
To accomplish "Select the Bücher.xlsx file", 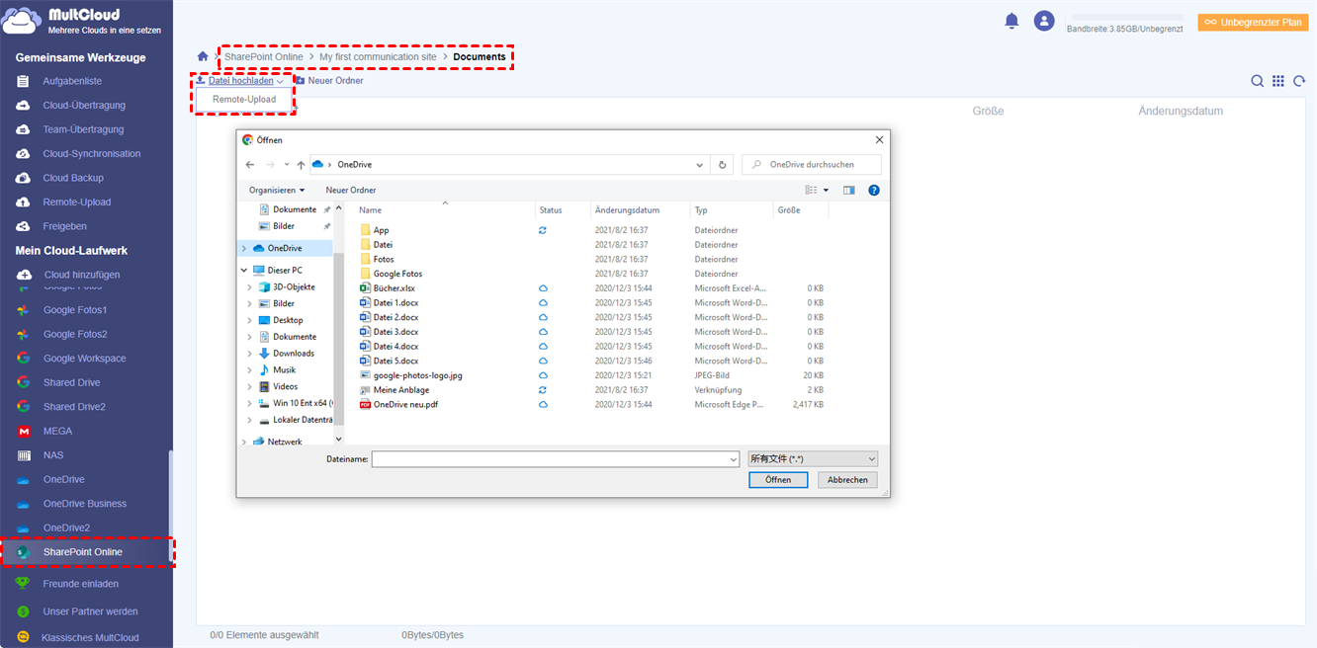I will pyautogui.click(x=394, y=288).
